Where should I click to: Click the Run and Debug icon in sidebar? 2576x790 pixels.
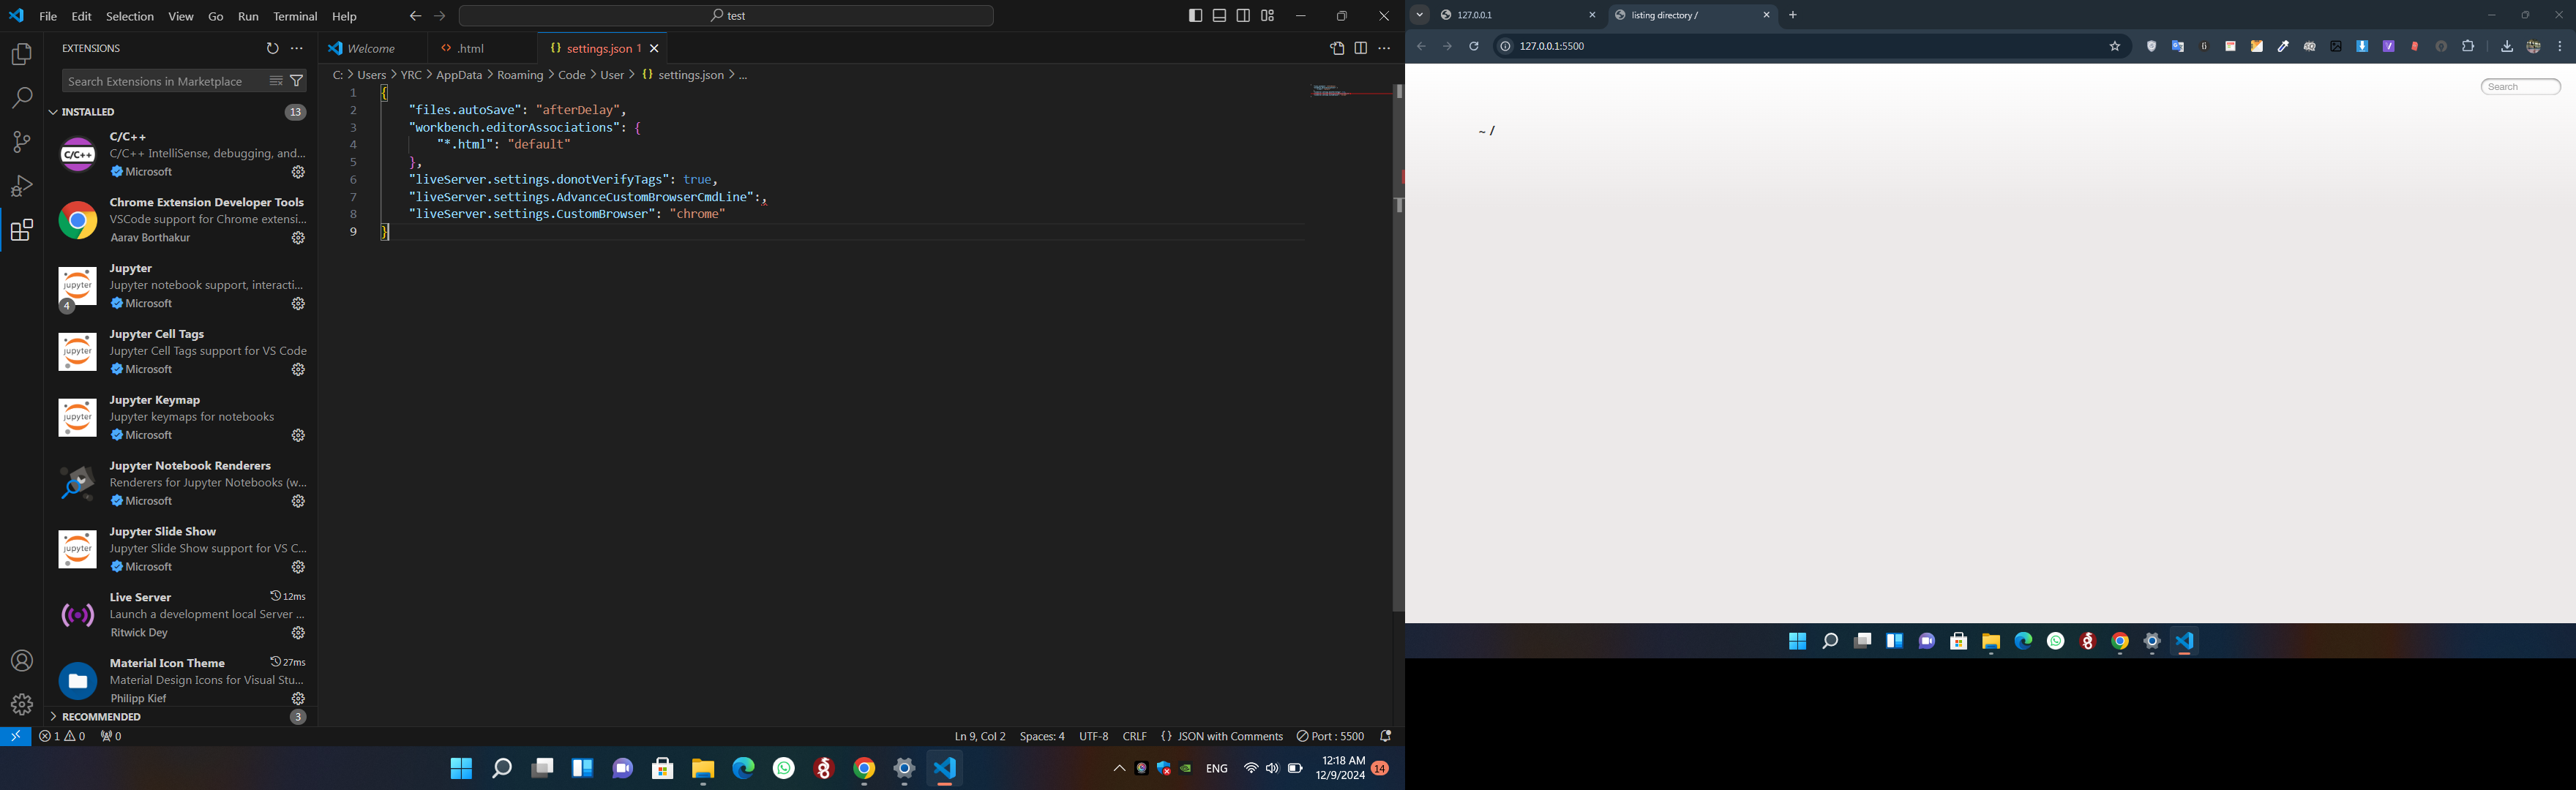coord(21,184)
